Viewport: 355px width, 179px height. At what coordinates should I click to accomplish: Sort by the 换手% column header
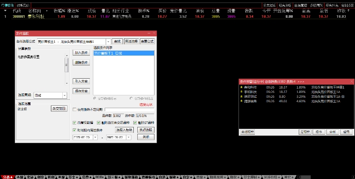(144, 11)
